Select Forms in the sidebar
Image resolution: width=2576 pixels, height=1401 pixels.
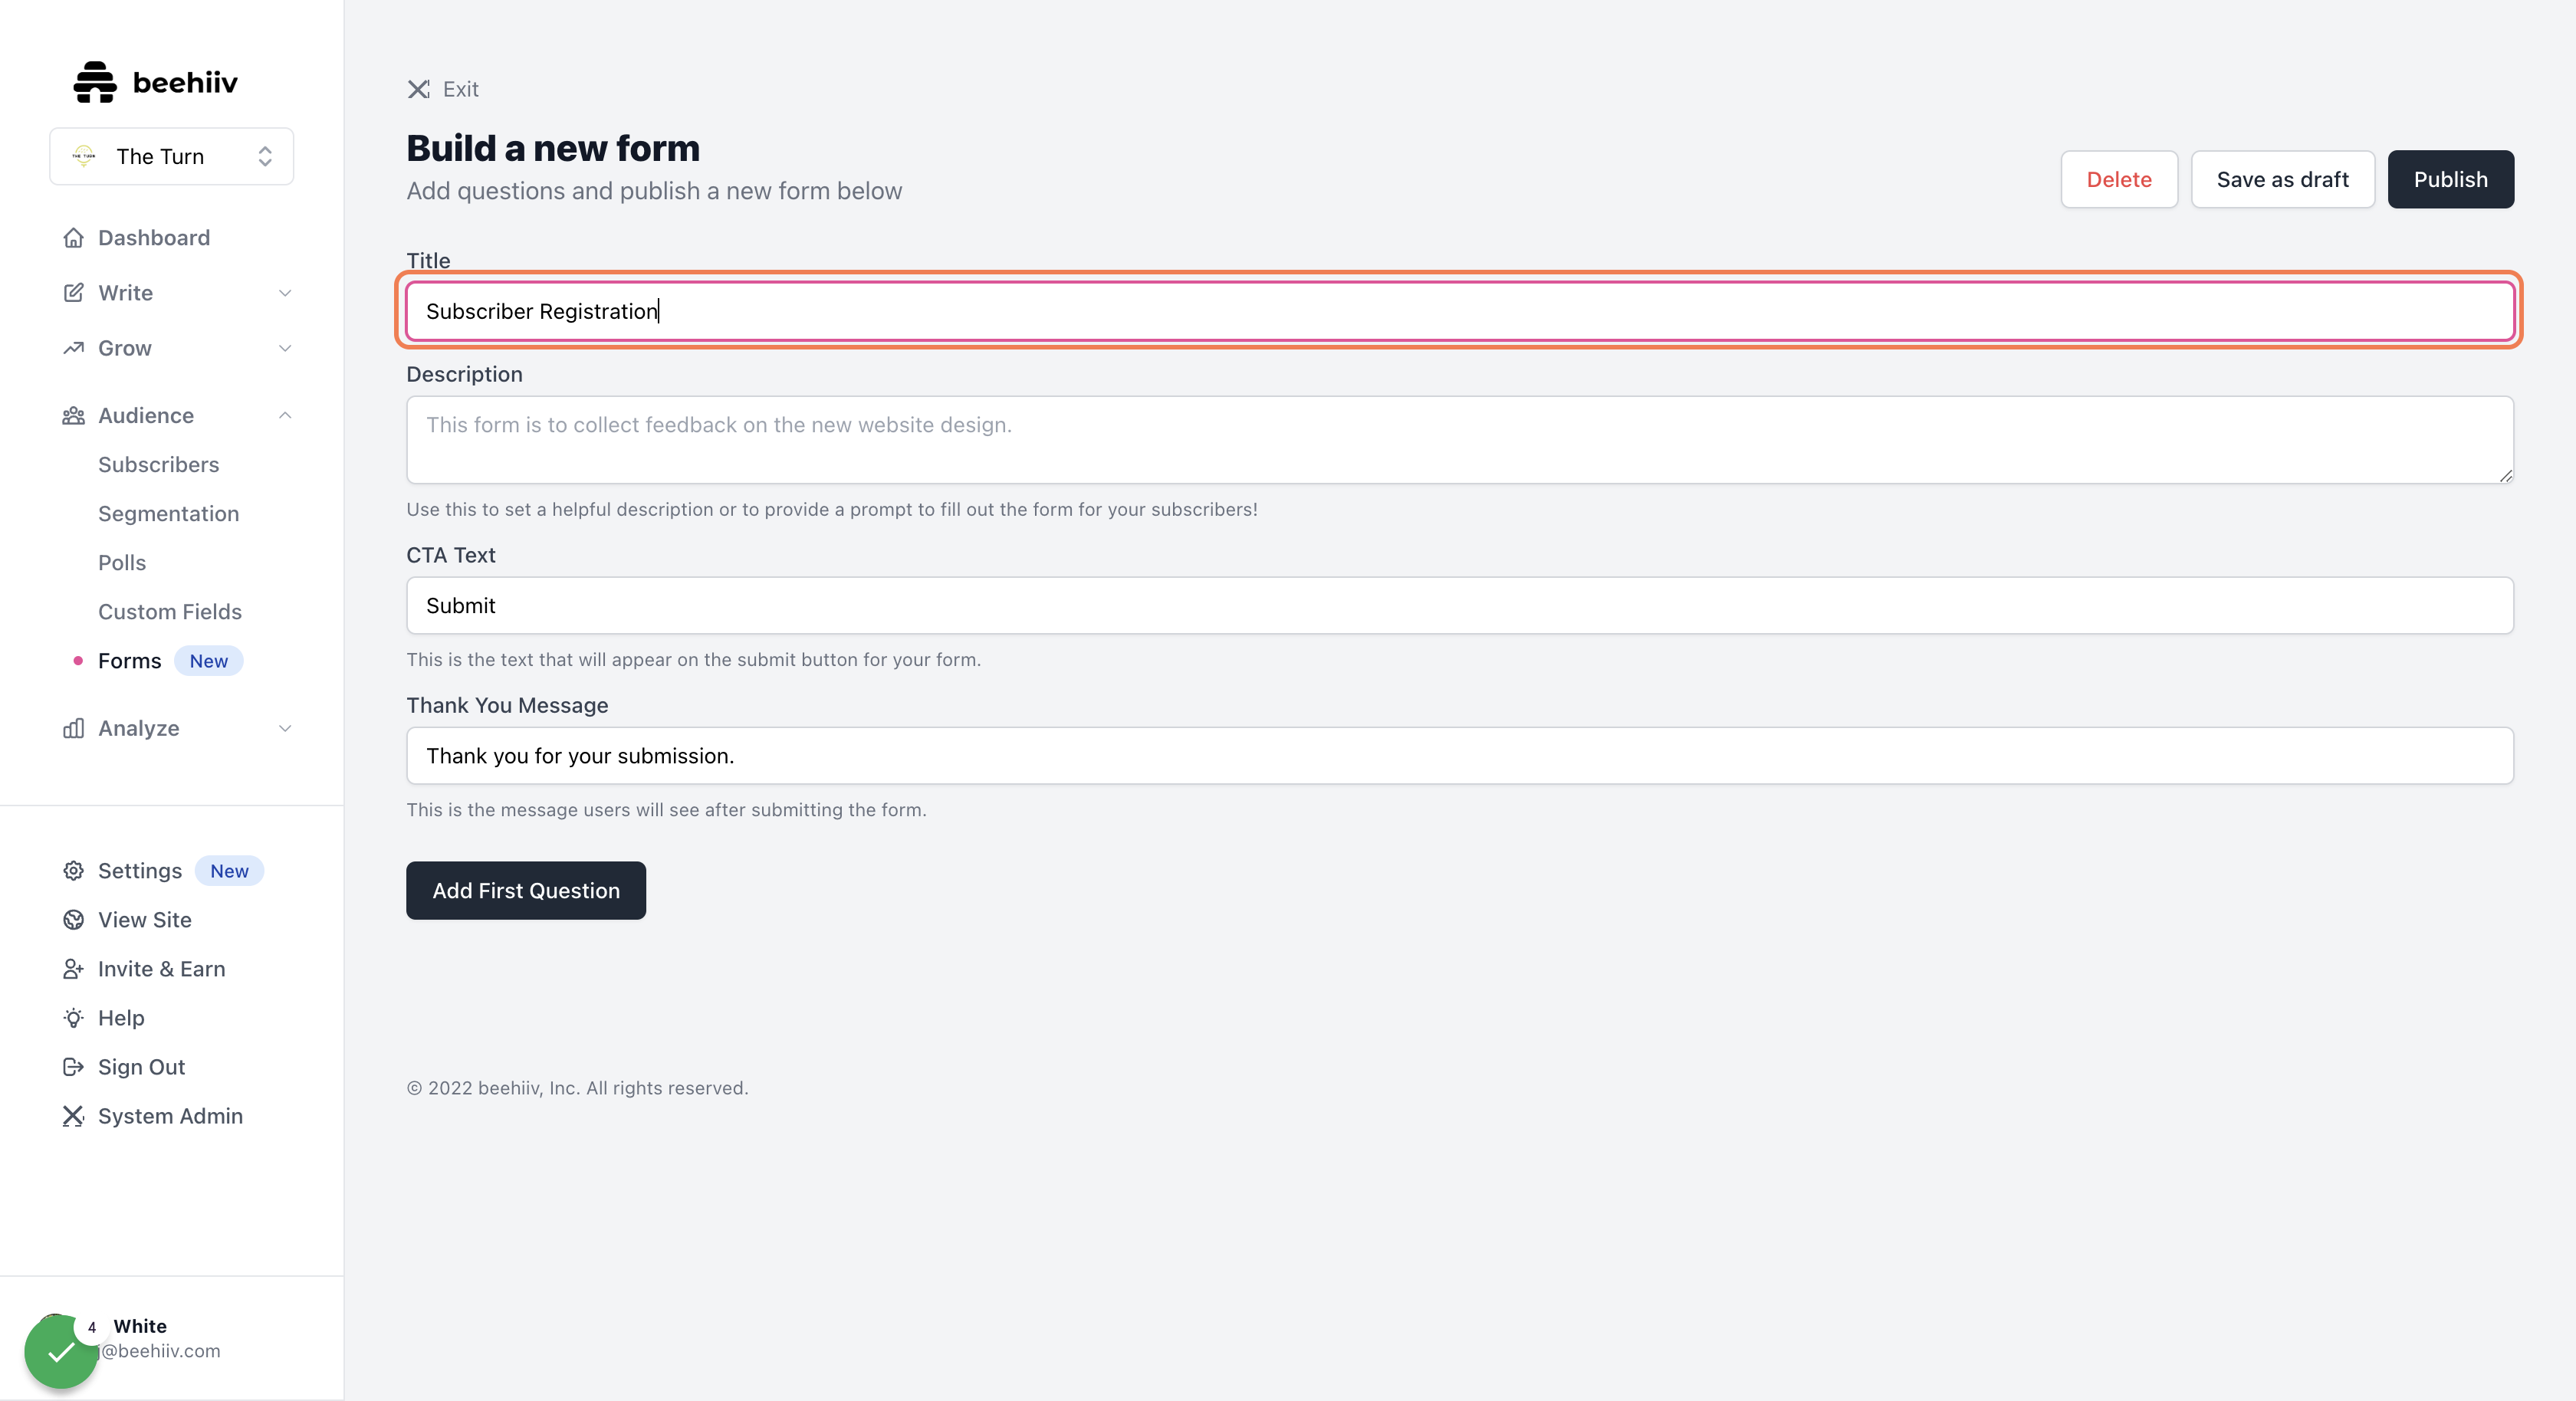pyautogui.click(x=129, y=661)
